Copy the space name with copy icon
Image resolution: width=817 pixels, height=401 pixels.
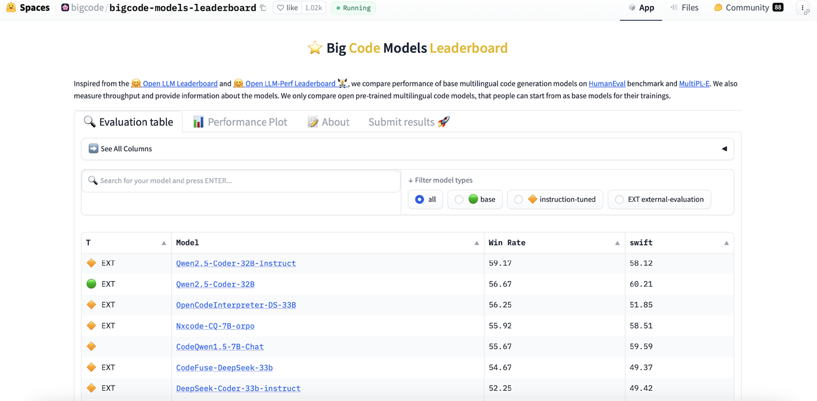pos(263,8)
